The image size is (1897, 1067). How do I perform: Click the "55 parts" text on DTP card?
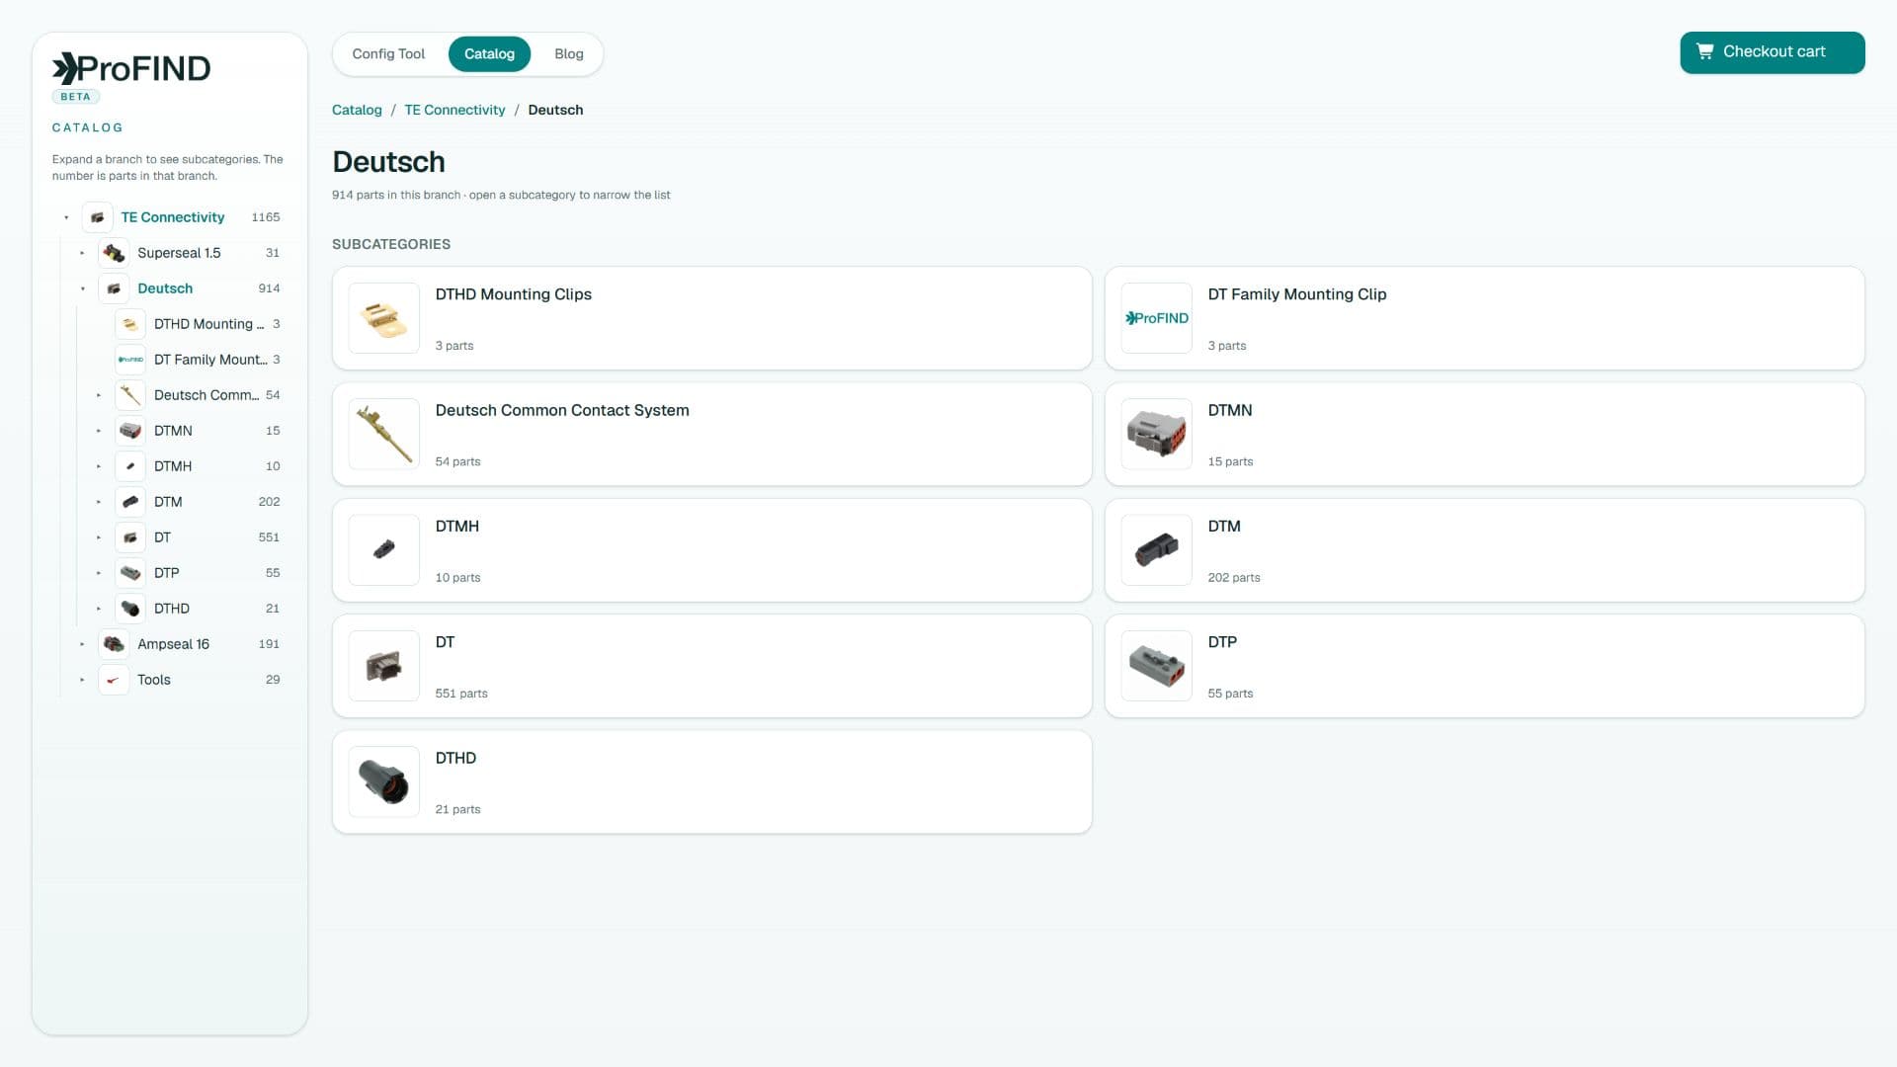(x=1230, y=694)
